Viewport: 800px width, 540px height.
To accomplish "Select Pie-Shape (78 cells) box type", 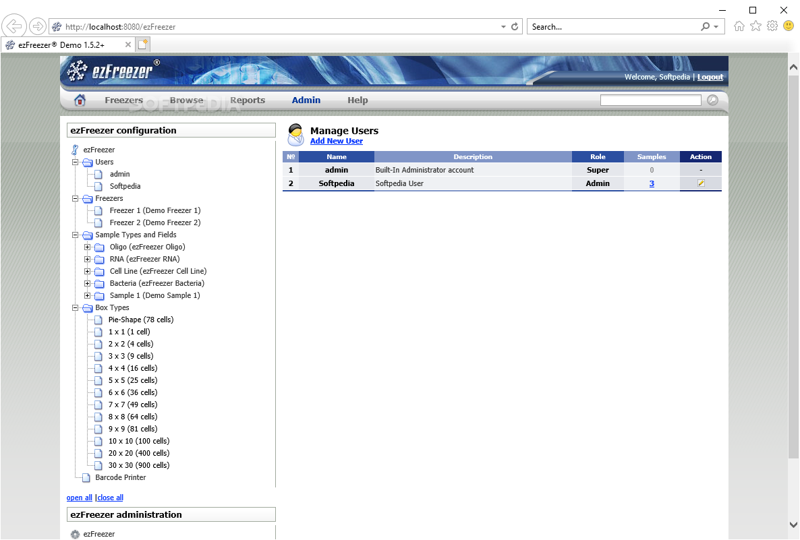I will [141, 320].
